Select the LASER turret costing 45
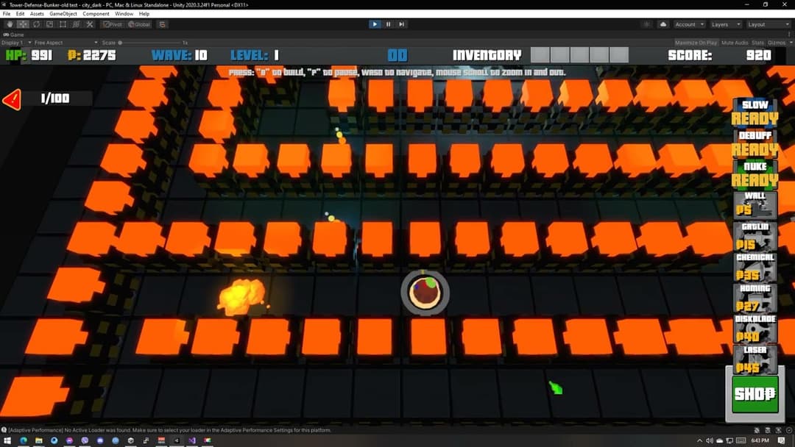 pos(754,360)
